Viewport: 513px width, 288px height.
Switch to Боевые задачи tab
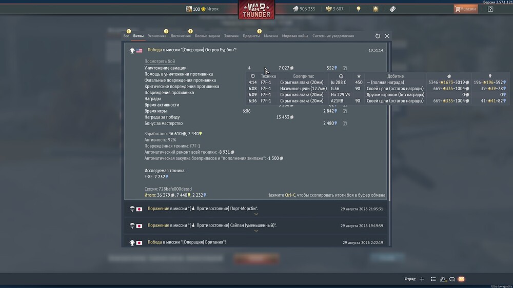tap(207, 36)
